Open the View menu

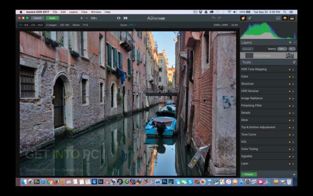coord(84,12)
